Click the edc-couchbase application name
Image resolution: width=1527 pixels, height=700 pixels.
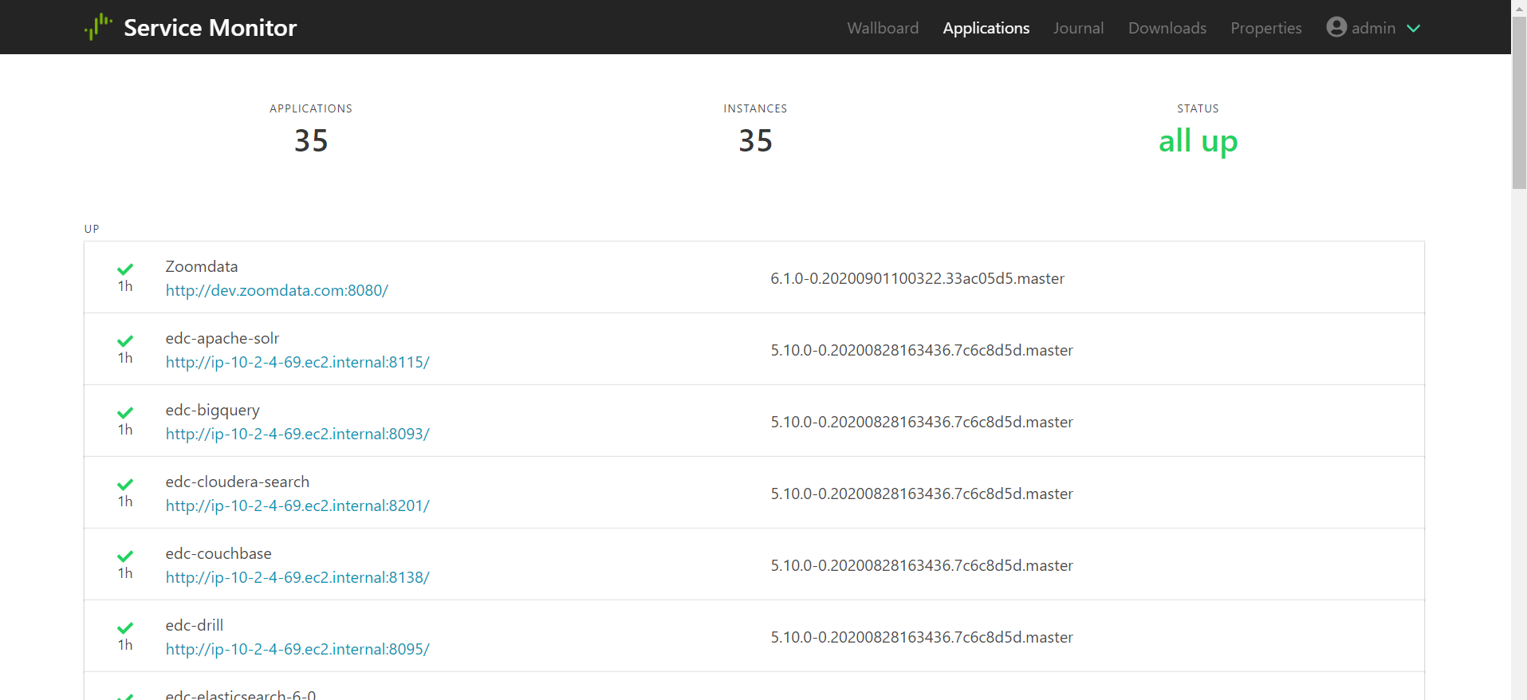point(218,553)
